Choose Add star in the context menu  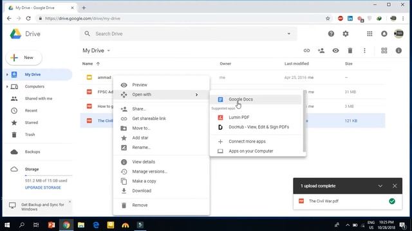coord(162,138)
